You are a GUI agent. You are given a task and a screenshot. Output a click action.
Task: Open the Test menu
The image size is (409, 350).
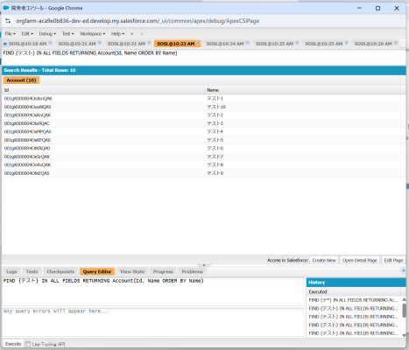click(x=67, y=34)
